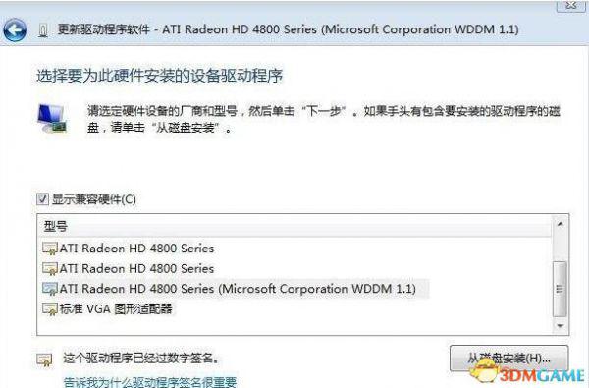Click certificate icon of first ATI Radeon entry
This screenshot has height=388, width=589.
pyautogui.click(x=50, y=249)
